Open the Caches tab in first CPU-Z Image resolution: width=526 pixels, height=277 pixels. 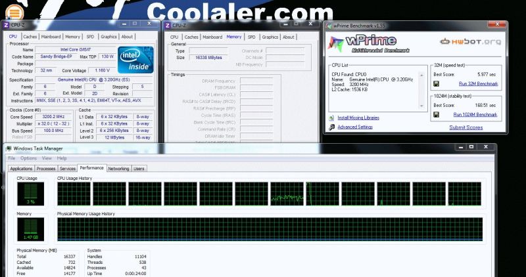point(30,37)
